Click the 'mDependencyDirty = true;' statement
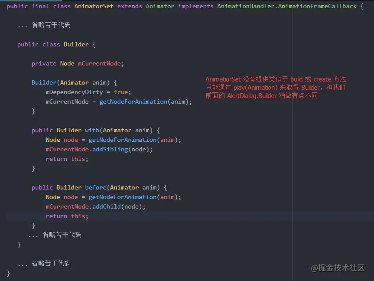Screen dimensions: 374x281 pyautogui.click(x=88, y=92)
